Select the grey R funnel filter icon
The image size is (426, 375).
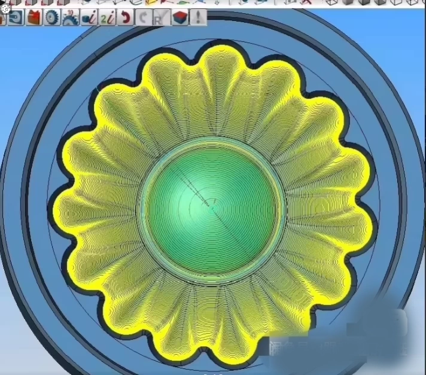[162, 17]
